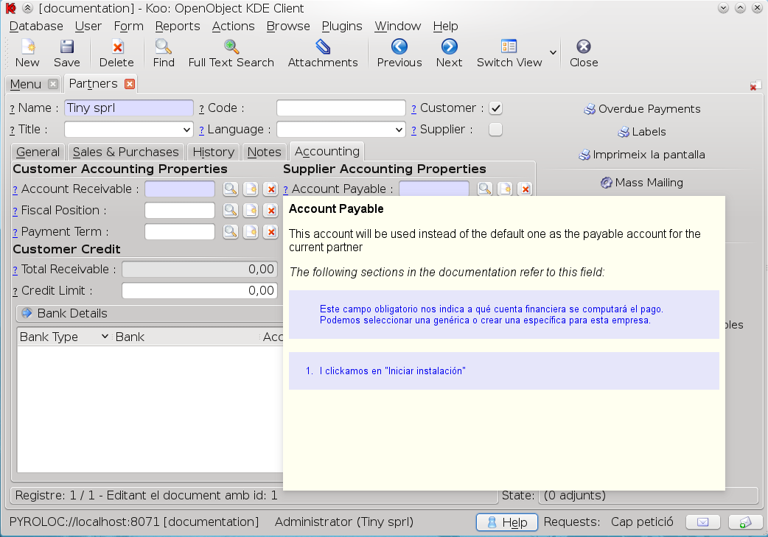Image resolution: width=768 pixels, height=537 pixels.
Task: Create new Account Payable record icon
Action: tap(505, 189)
